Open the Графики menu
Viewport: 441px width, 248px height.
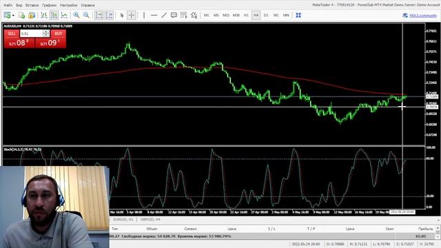pos(49,5)
